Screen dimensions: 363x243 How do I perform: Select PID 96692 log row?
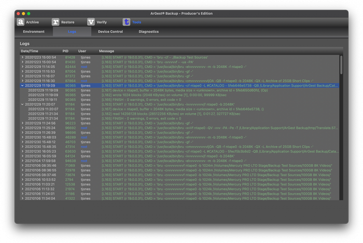point(179,128)
